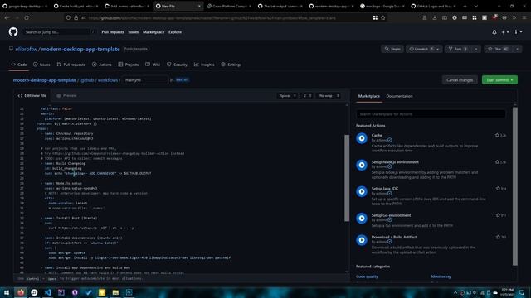Click the Fork button
This screenshot has height=298, width=531.
point(458,49)
